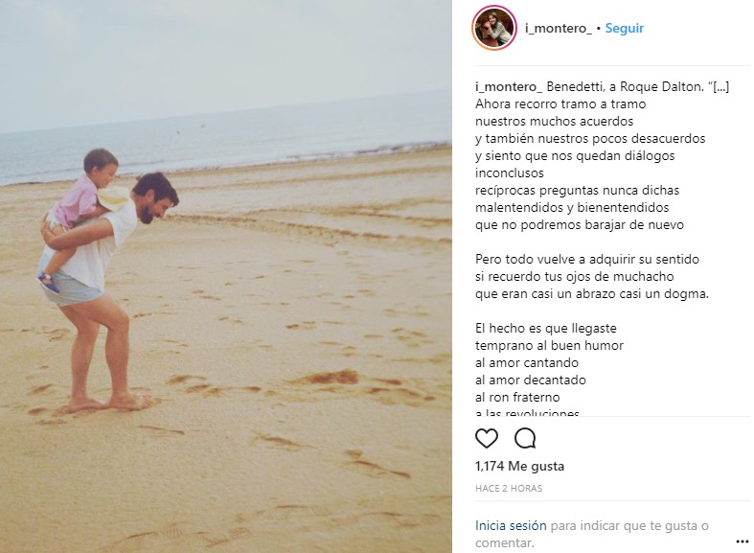Like the post with the heart icon
The image size is (754, 553).
(486, 439)
